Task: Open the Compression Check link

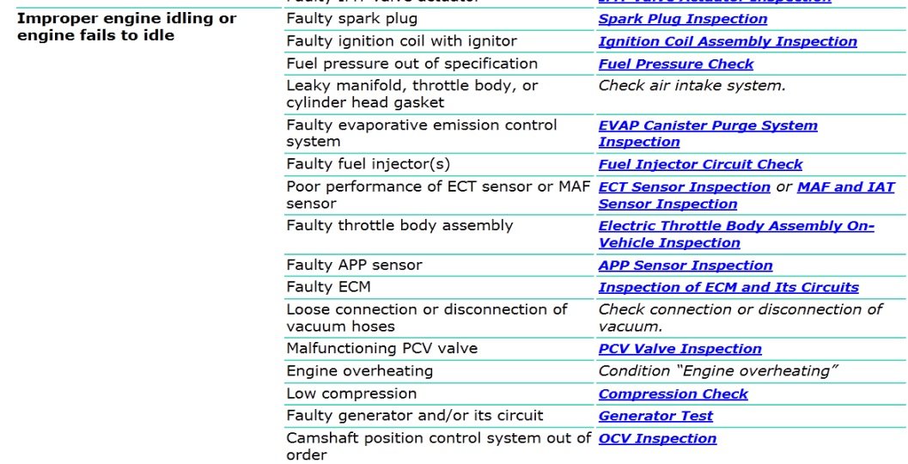Action: click(x=673, y=394)
